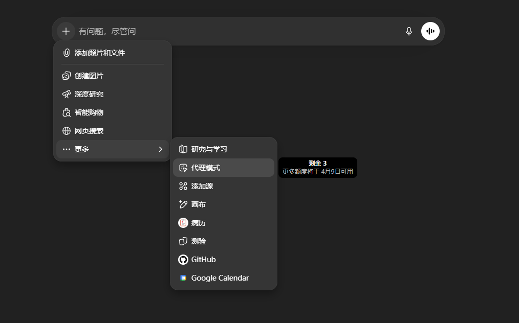The height and width of the screenshot is (323, 519).
Task: Open 画布 from the submenu
Action: [224, 204]
